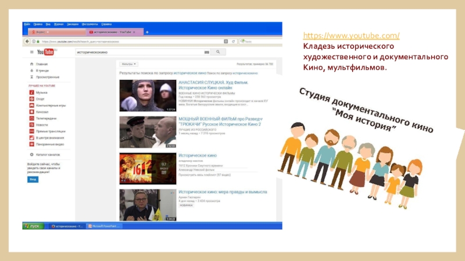Click the Кинозал red icon
This screenshot has height=261, width=465.
point(32,112)
